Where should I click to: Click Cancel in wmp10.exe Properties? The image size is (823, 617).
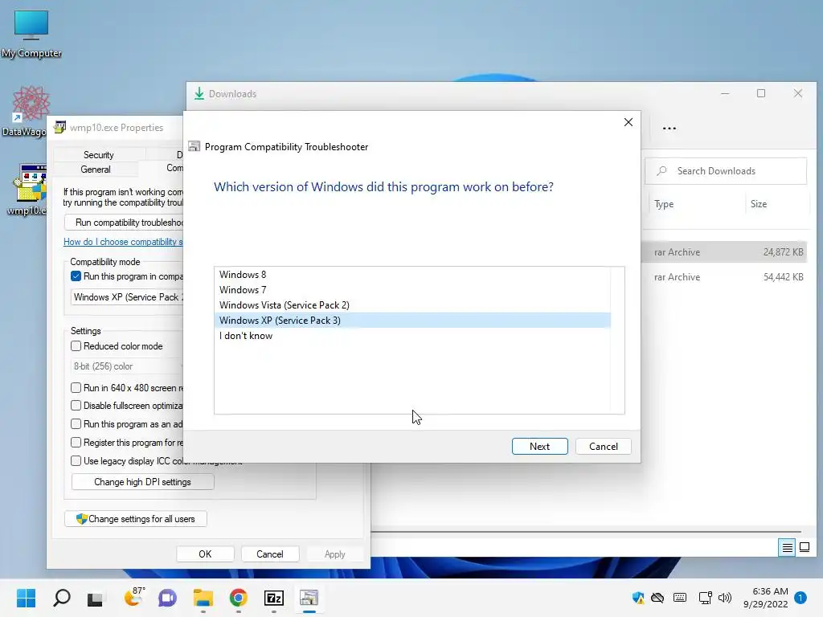(270, 554)
